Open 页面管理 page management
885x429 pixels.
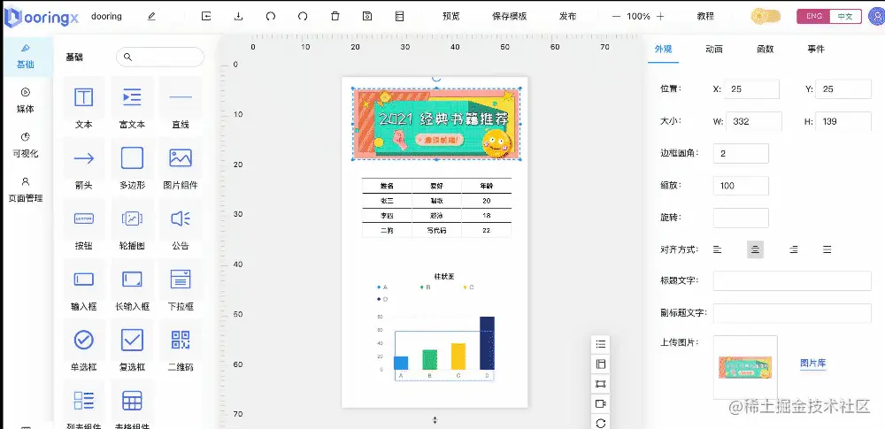26,189
